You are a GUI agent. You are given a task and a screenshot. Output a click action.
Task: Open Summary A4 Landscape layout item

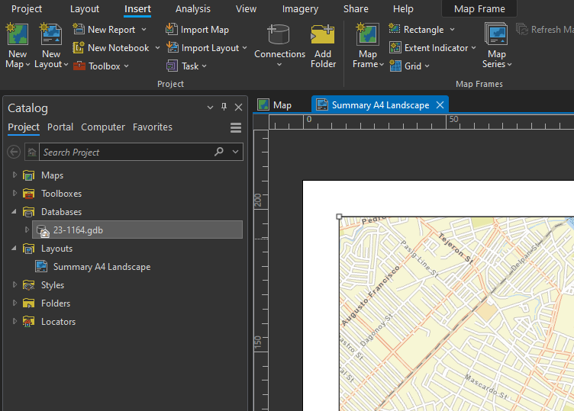(102, 267)
